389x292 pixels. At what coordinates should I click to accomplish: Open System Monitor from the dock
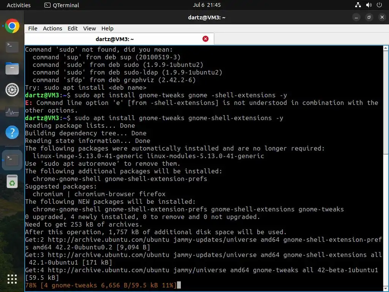12,111
